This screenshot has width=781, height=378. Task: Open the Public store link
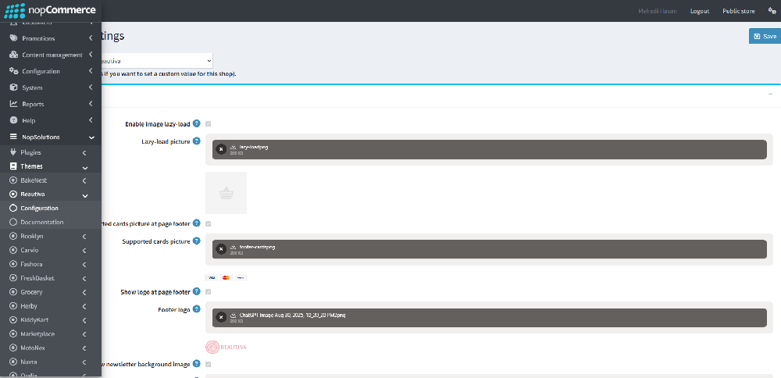point(738,11)
